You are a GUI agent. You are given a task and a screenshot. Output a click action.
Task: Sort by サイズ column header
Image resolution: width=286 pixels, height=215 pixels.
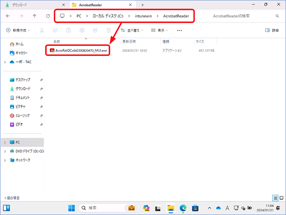coord(200,42)
